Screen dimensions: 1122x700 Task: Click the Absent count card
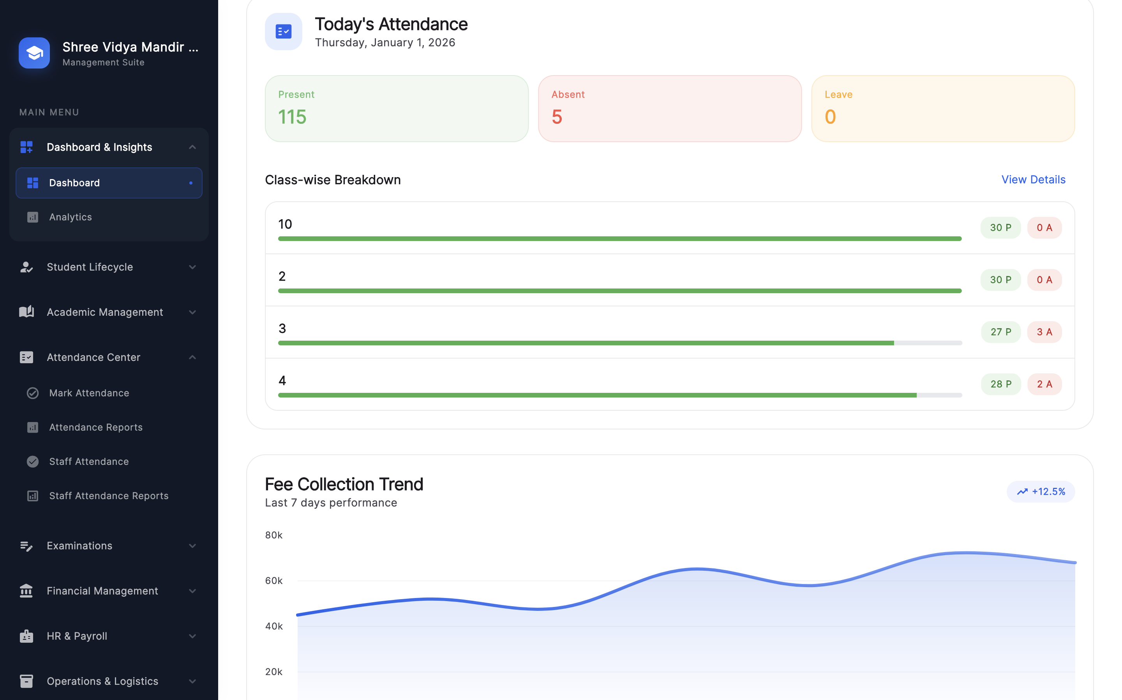(x=669, y=108)
